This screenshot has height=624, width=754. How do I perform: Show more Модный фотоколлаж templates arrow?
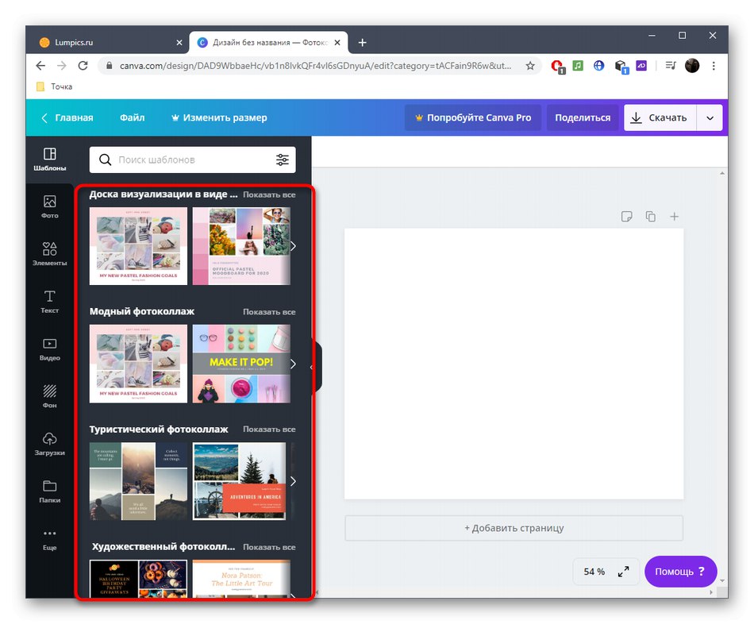(x=293, y=364)
